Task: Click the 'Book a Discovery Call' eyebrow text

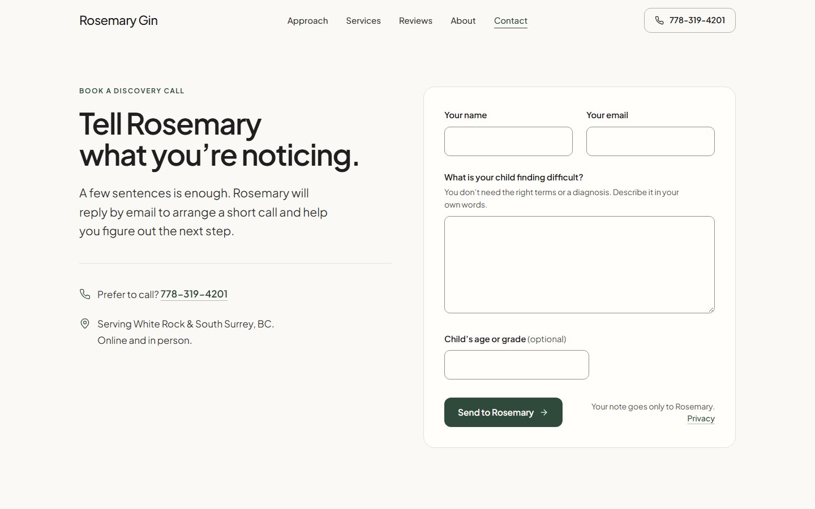Action: [132, 90]
